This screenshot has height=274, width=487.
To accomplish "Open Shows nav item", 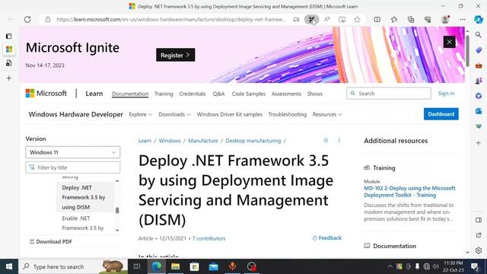I will (x=314, y=94).
